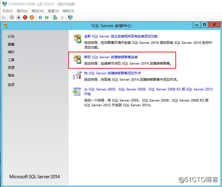Click the Checkpoint toolbar icon
This screenshot has height=187, width=222.
(x=55, y=18)
